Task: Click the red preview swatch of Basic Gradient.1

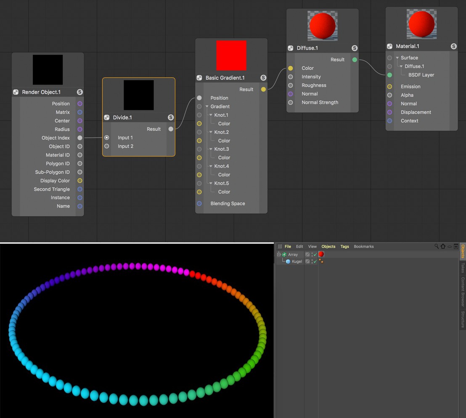Action: (x=231, y=55)
